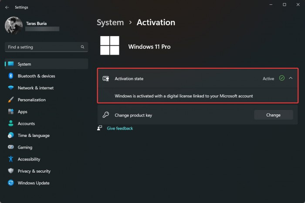The image size is (305, 203).
Task: Collapse the Activation state section chevron
Action: pyautogui.click(x=291, y=78)
